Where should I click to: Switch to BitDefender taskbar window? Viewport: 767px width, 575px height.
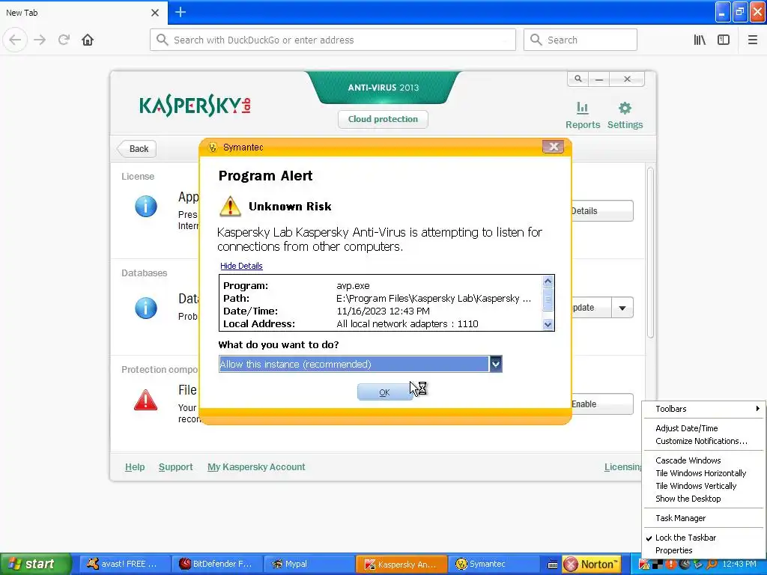pyautogui.click(x=216, y=565)
